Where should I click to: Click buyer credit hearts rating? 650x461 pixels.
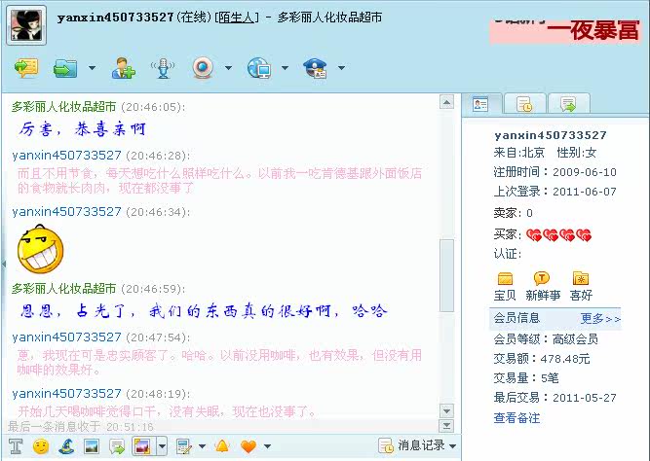(x=558, y=235)
